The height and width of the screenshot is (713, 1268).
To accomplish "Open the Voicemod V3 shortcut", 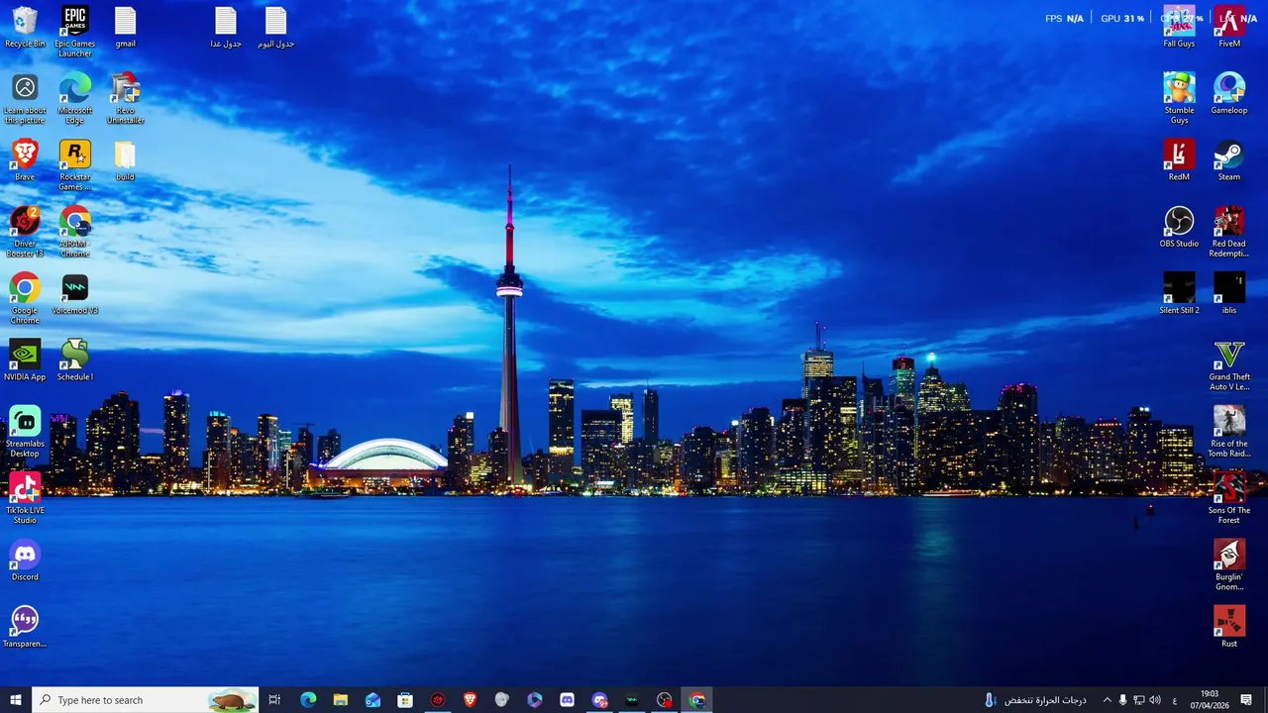I will [x=74, y=294].
